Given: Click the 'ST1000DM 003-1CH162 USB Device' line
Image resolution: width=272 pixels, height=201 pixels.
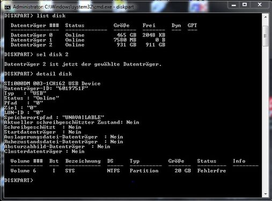Looking at the screenshot, I should point(53,83).
